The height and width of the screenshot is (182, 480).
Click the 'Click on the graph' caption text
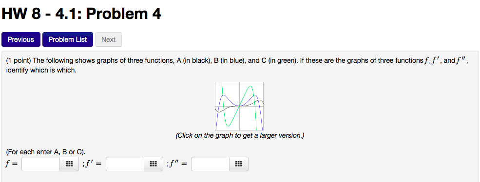click(240, 135)
